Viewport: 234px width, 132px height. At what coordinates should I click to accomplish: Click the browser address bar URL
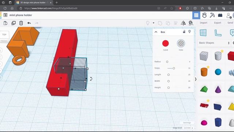51,8
